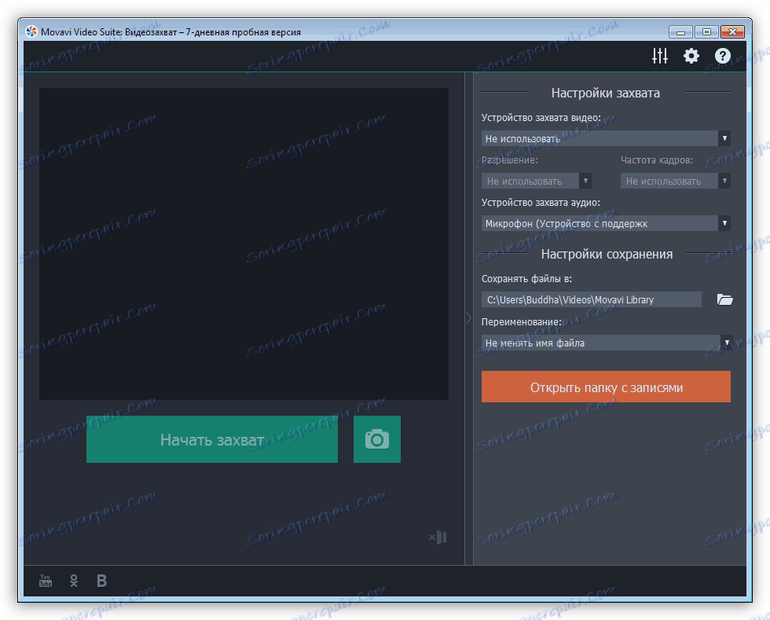Open the Разрешение resolution dropdown
The height and width of the screenshot is (620, 770).
click(x=536, y=181)
